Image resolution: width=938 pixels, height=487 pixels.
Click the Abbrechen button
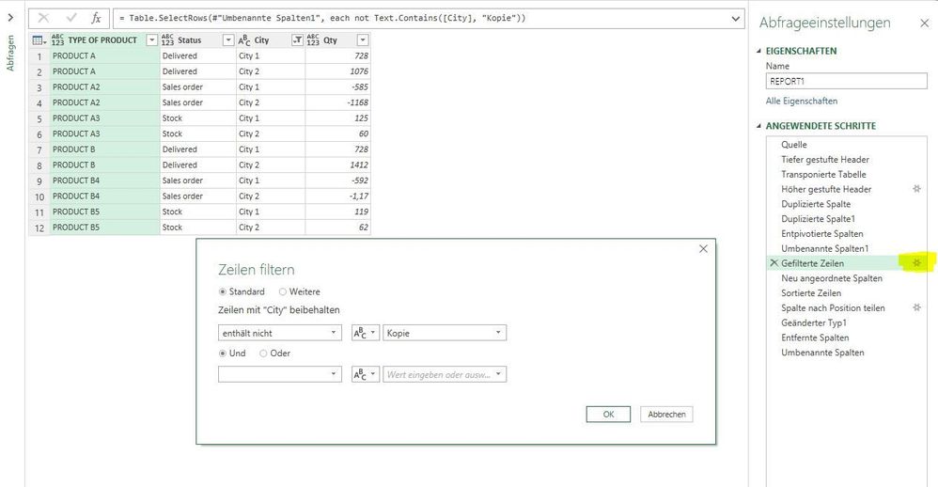coord(666,415)
